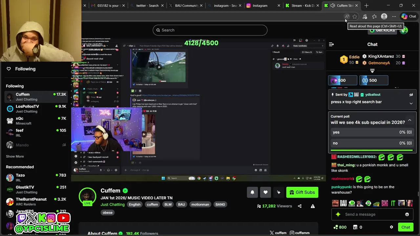Close the Cuffem Stream tab
Viewport: 420px width, 236px height.
pos(356,6)
